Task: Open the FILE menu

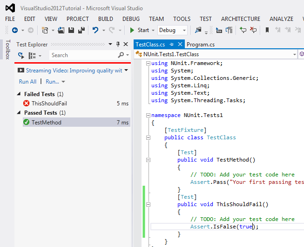Action: (x=10, y=19)
